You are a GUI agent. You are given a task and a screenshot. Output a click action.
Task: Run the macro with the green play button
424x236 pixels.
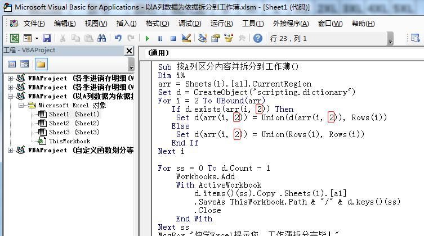(147, 39)
